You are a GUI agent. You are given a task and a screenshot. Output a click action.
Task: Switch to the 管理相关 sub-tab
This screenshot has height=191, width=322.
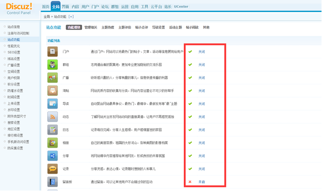tap(91, 27)
